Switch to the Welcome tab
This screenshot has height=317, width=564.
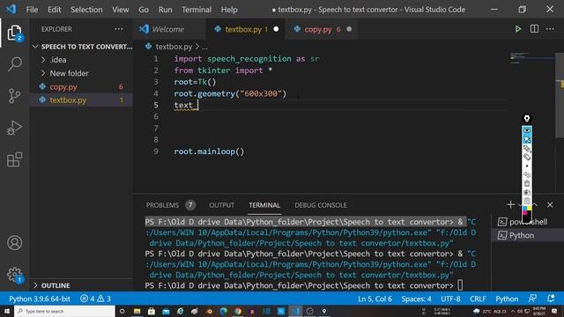(168, 29)
